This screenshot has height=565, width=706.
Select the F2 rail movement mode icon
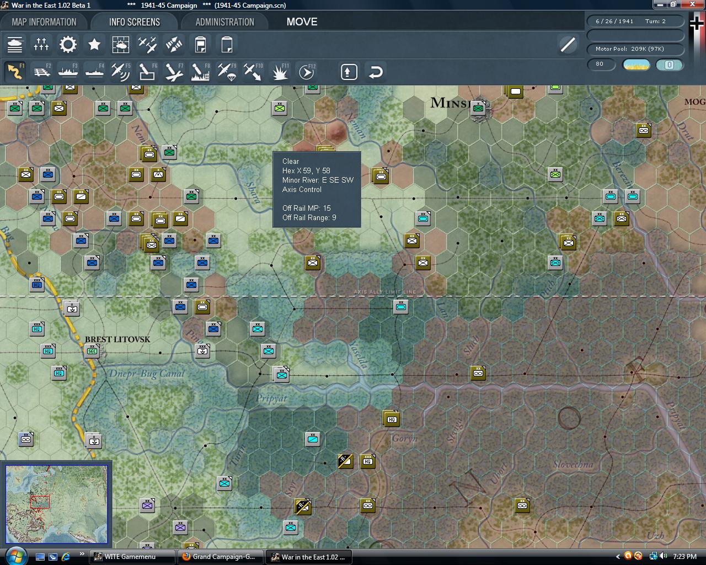pyautogui.click(x=41, y=72)
